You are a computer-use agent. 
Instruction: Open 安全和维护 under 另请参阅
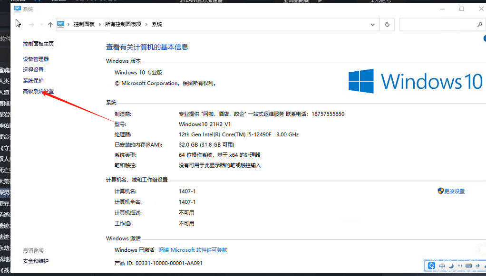[36, 261]
